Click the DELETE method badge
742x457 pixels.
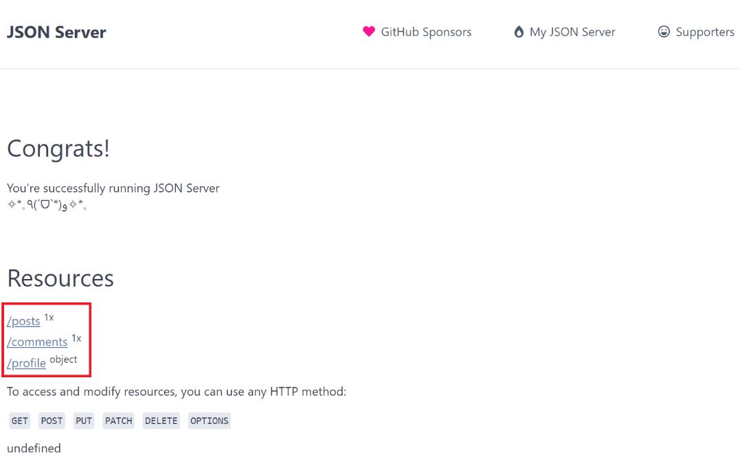[x=161, y=421]
